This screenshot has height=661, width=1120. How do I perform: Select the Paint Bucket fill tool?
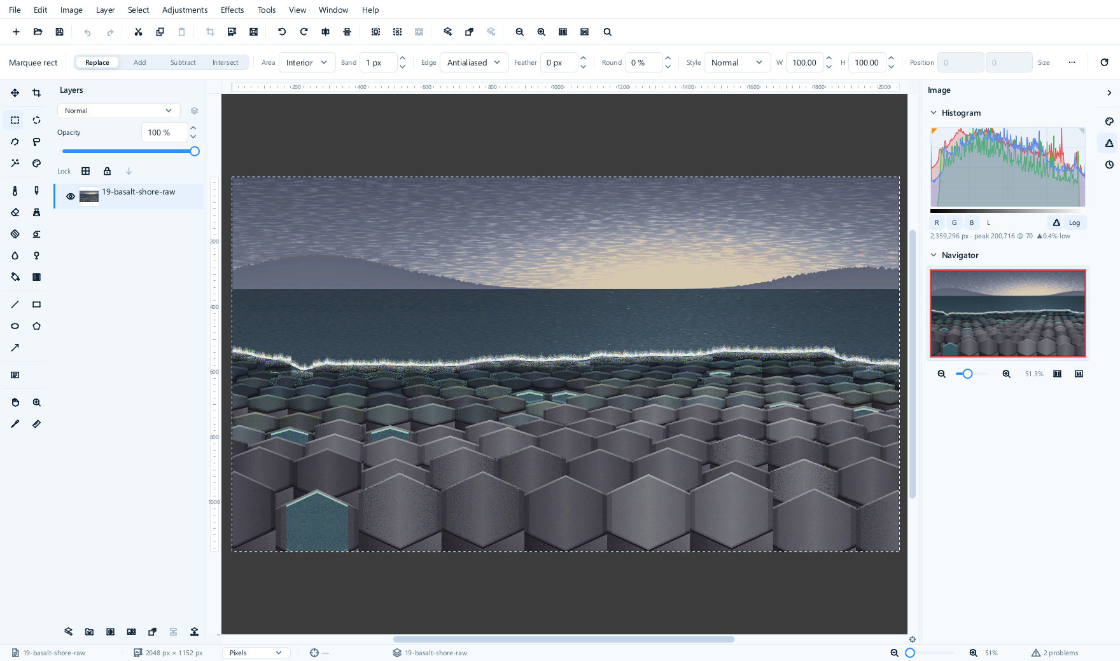15,277
